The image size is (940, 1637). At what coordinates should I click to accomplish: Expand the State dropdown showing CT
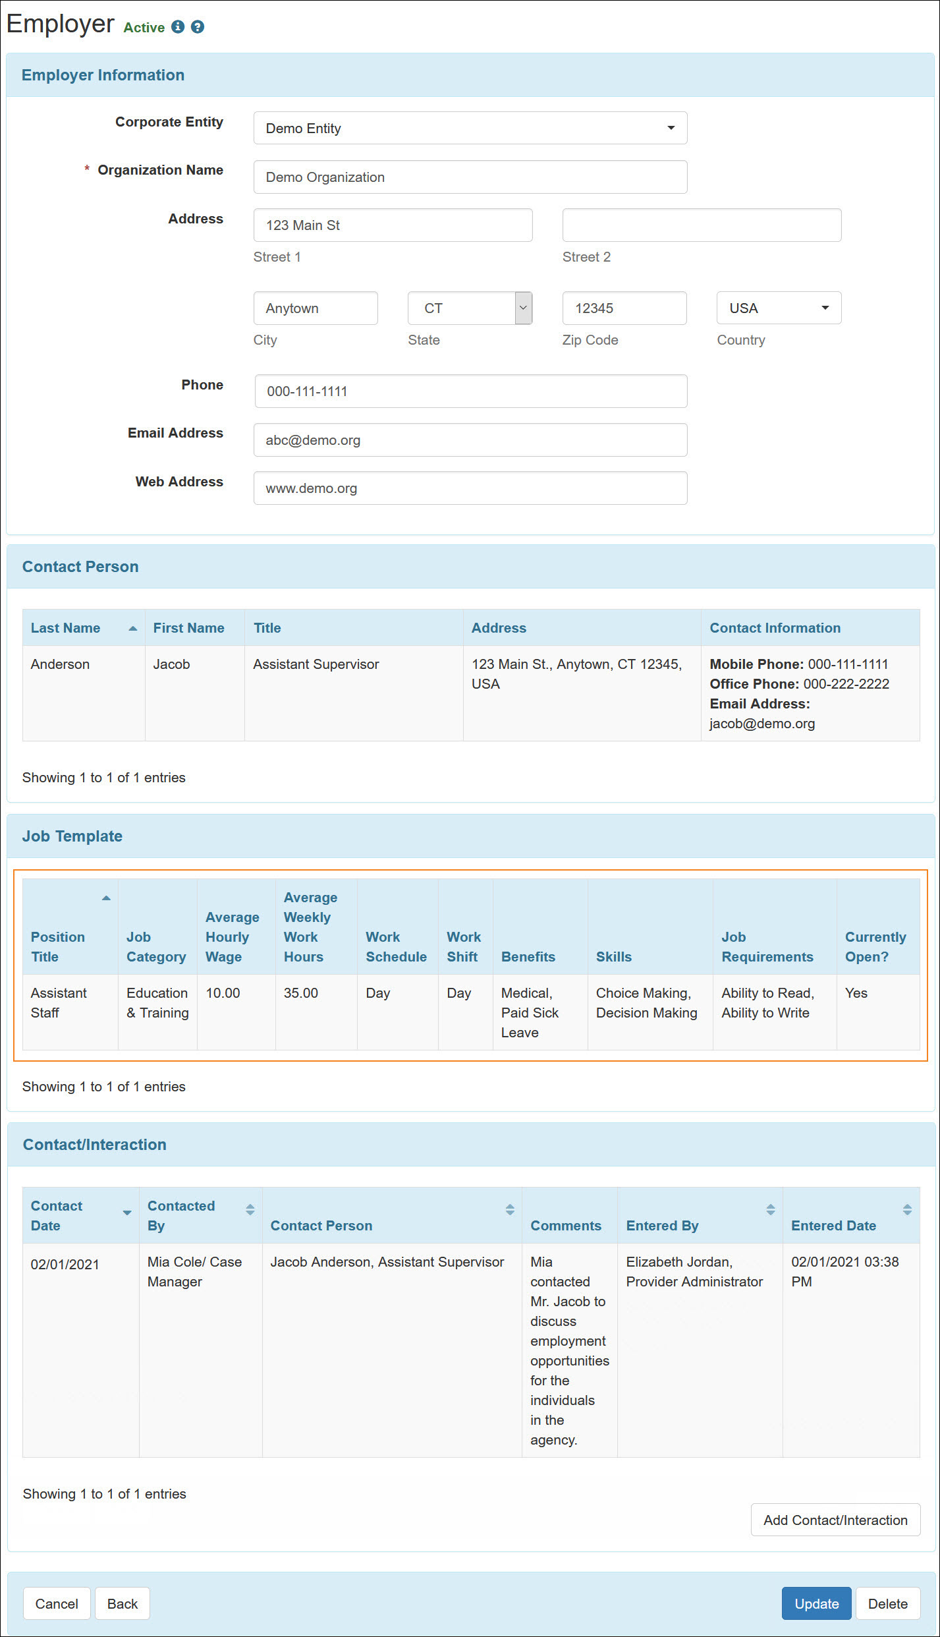pyautogui.click(x=522, y=308)
